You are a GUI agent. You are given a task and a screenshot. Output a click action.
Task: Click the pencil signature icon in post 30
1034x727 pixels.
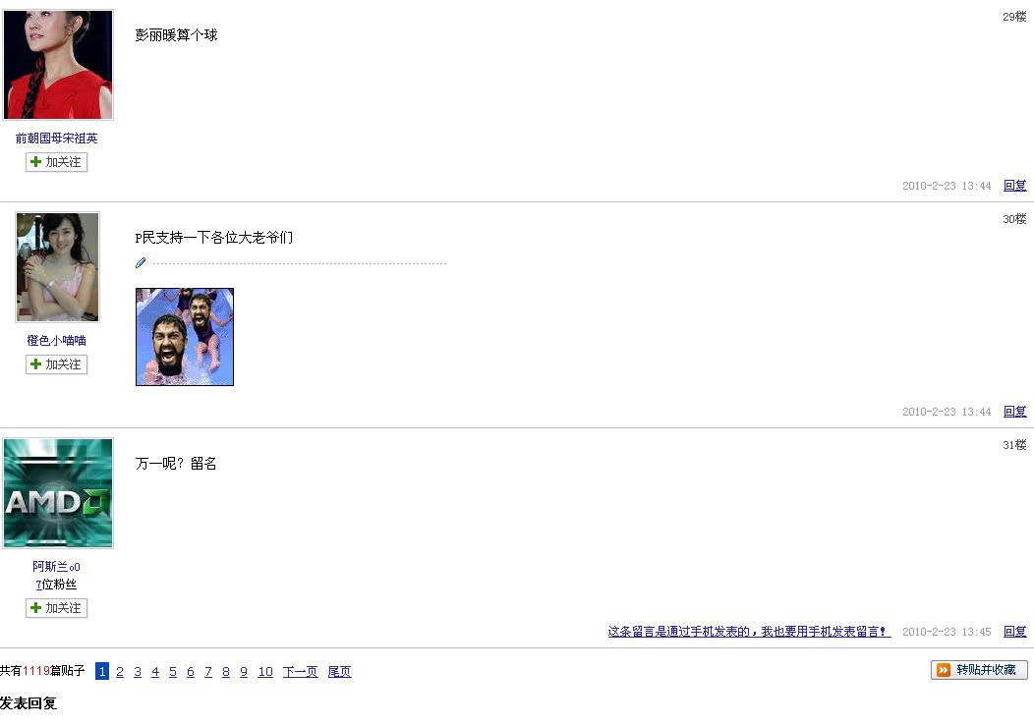(x=141, y=263)
